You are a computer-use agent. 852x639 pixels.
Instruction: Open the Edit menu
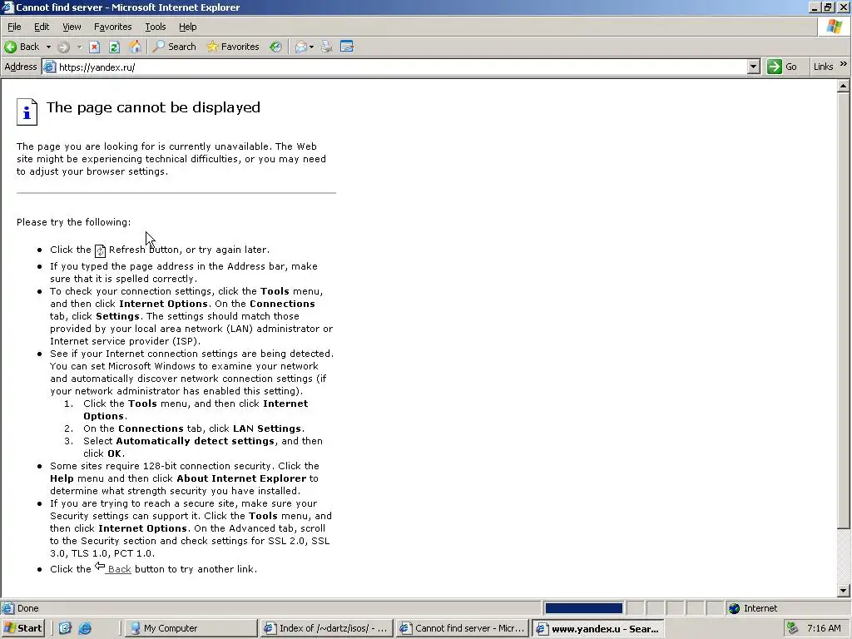click(x=42, y=27)
